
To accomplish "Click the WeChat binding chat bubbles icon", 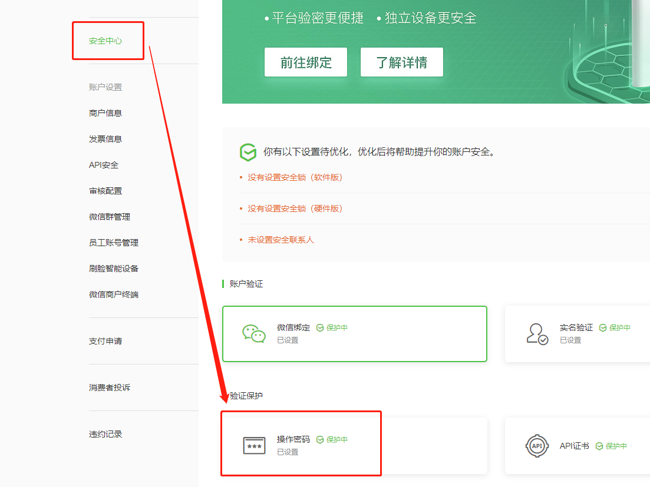I will tap(254, 333).
